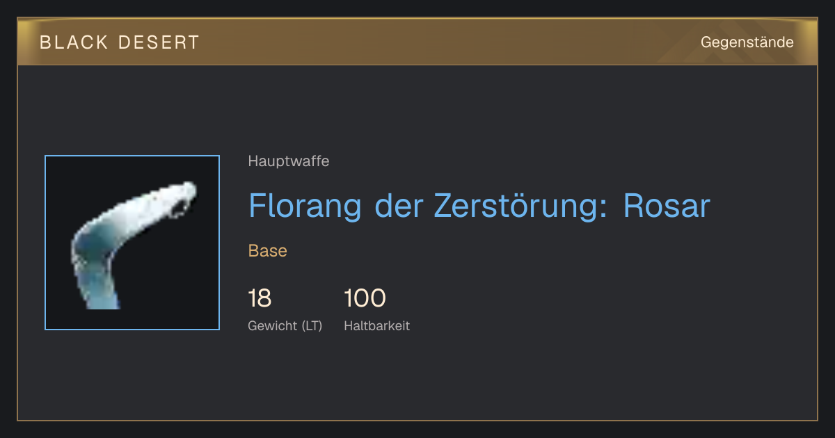Click the gold header banner
Screen dimensions: 835x438
click(417, 42)
